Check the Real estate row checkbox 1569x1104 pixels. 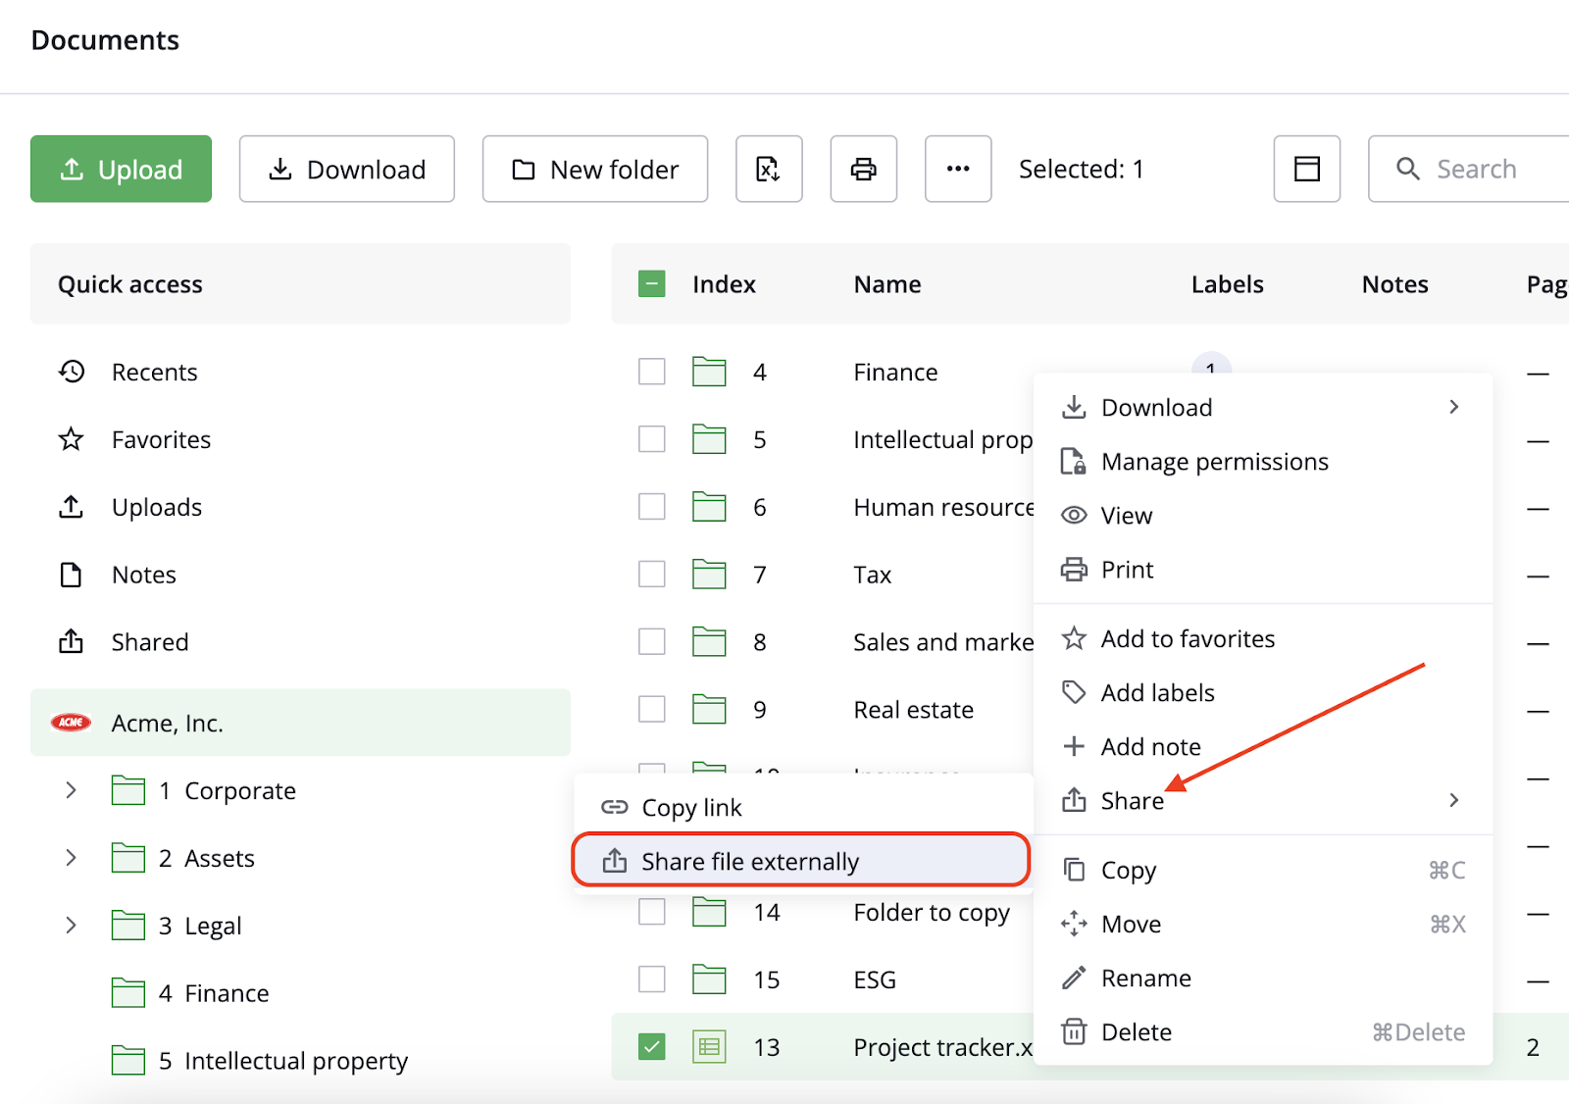coord(652,709)
